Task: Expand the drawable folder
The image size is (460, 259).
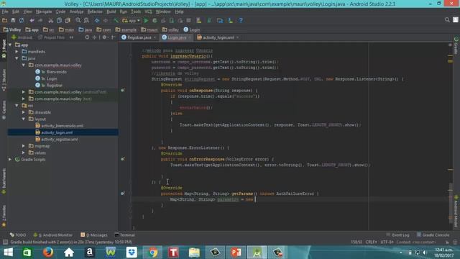Action: [x=24, y=112]
